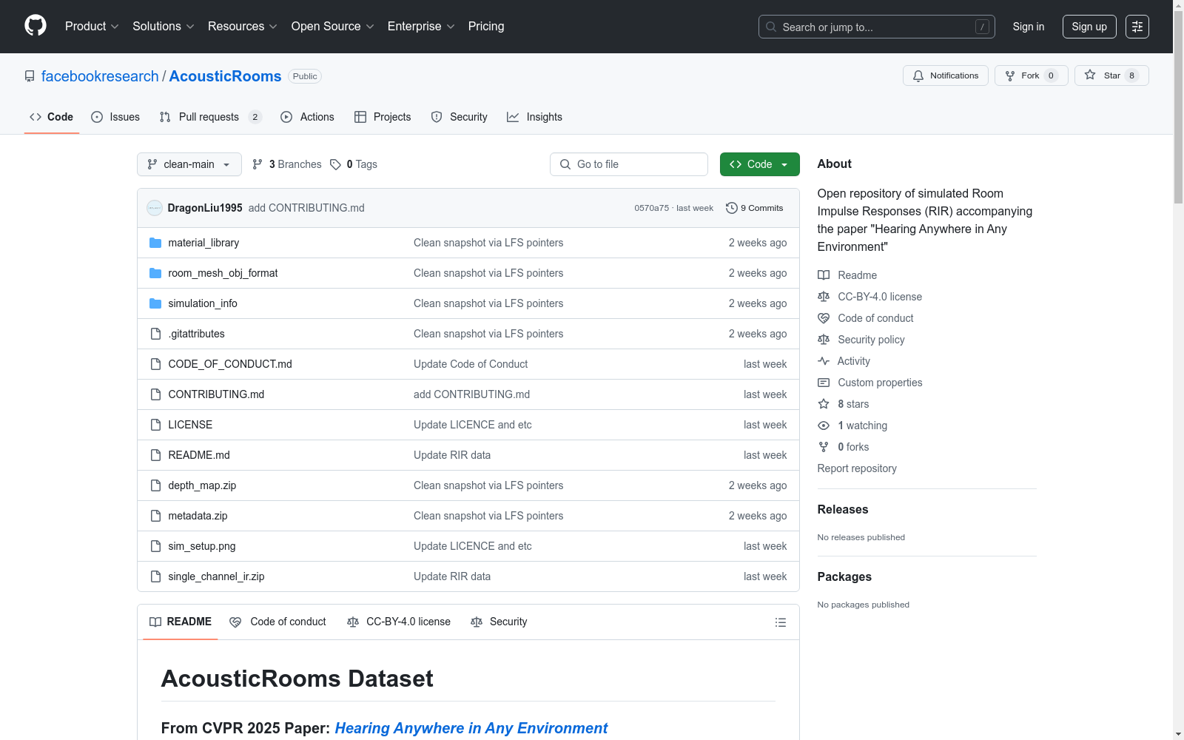This screenshot has height=740, width=1184.
Task: Click the README.md file icon
Action: coord(155,455)
